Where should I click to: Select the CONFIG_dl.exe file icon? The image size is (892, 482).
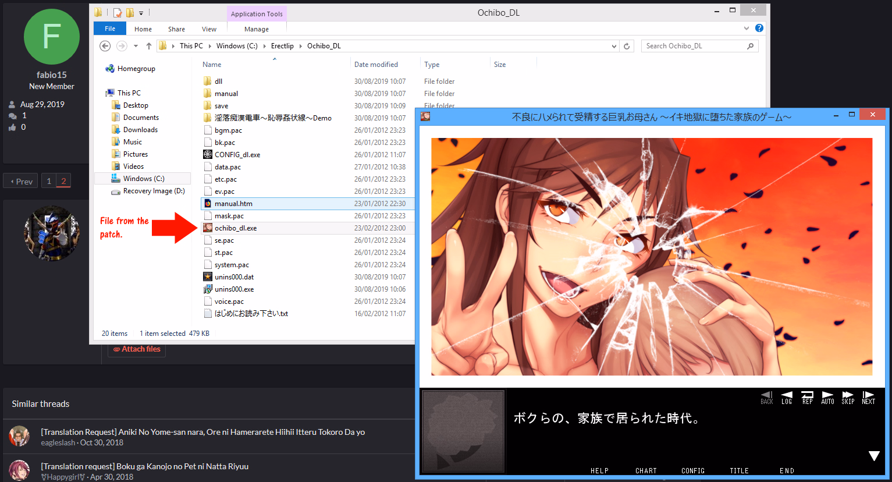tap(208, 154)
